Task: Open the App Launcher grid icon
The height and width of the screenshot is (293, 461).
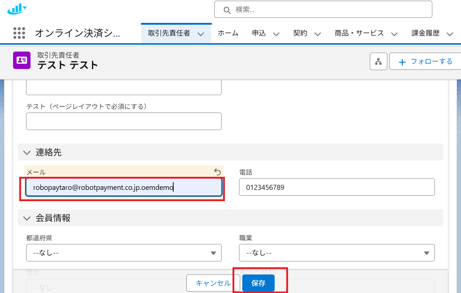Action: pos(19,33)
